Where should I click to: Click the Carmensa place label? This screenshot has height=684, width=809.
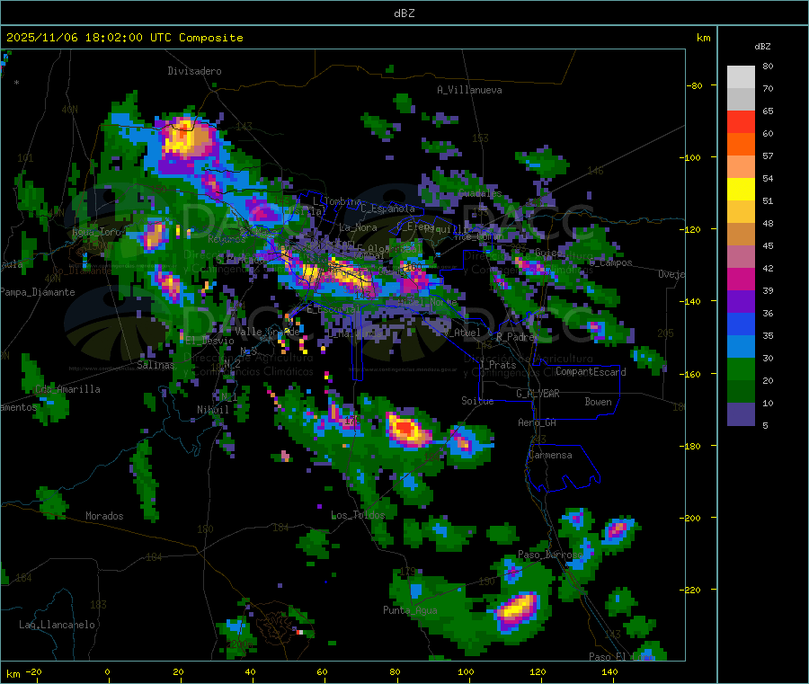point(550,455)
